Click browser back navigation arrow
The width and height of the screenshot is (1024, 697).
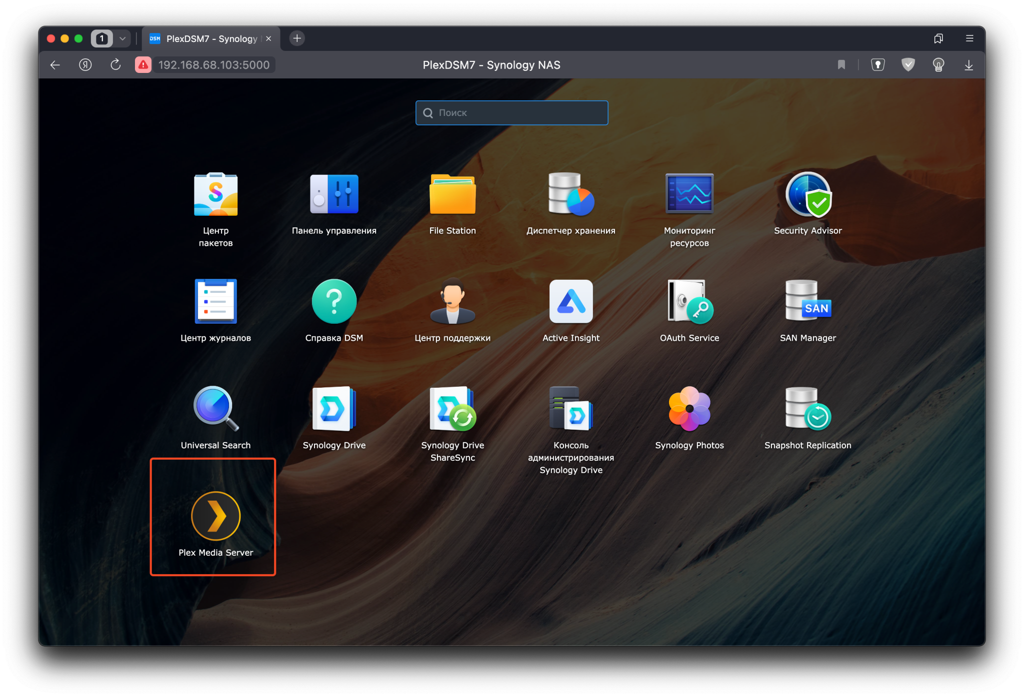pyautogui.click(x=56, y=64)
